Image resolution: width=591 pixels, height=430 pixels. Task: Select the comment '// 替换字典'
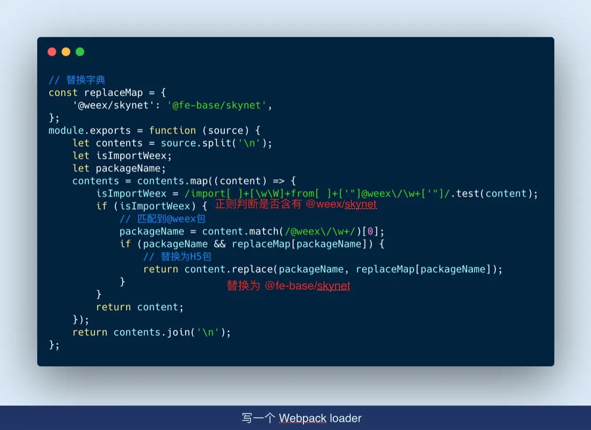pos(77,80)
